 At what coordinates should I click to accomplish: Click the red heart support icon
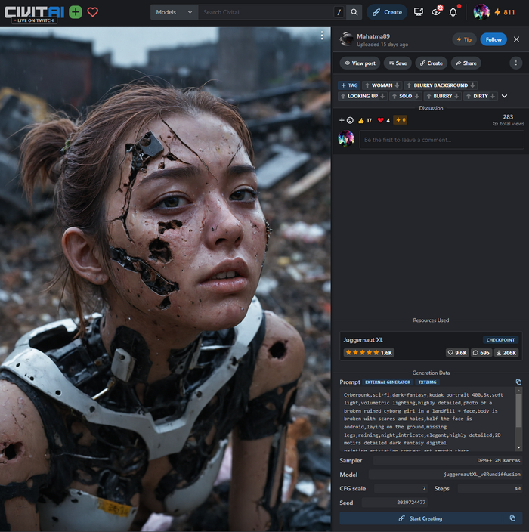pos(93,12)
